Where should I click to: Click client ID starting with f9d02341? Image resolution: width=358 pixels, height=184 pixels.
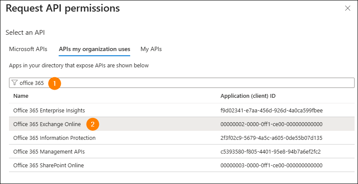pyautogui.click(x=271, y=110)
